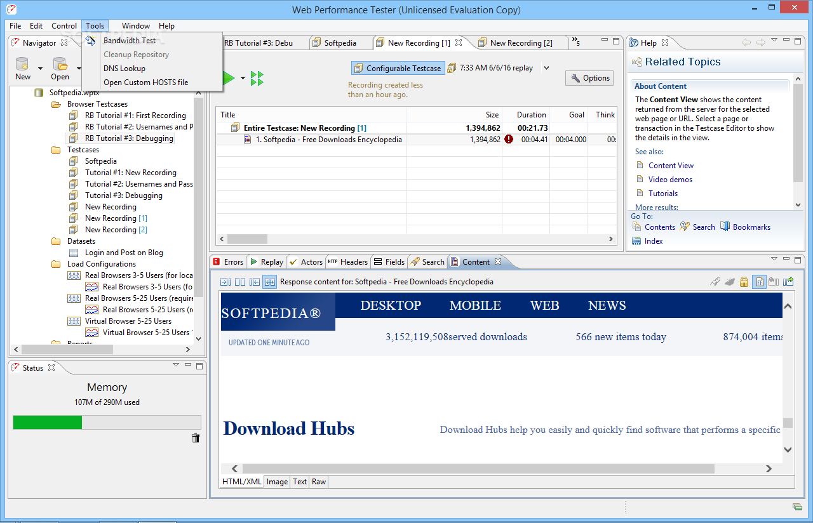This screenshot has width=813, height=523.
Task: Open the Video demos help link
Action: tap(670, 179)
